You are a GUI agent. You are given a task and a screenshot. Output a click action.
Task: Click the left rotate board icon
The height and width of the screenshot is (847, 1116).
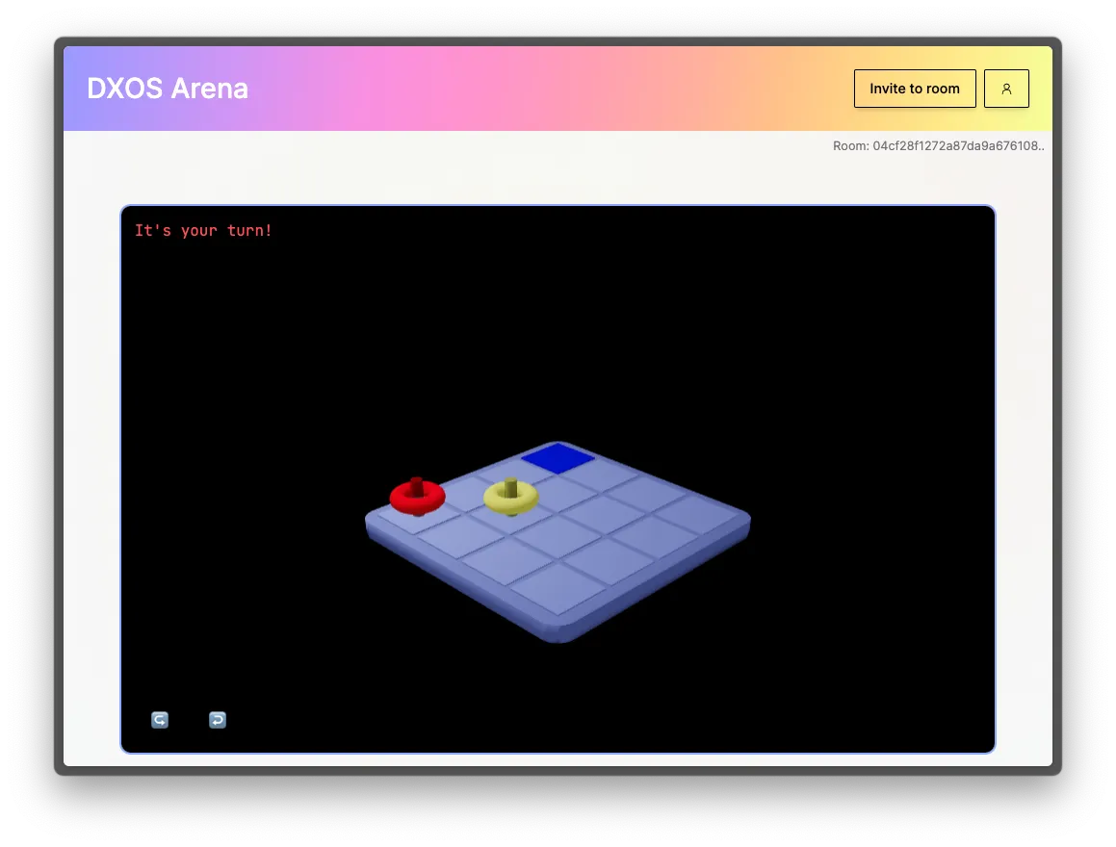(x=159, y=719)
